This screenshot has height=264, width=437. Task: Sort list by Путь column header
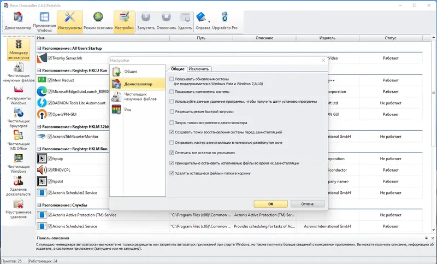point(201,38)
